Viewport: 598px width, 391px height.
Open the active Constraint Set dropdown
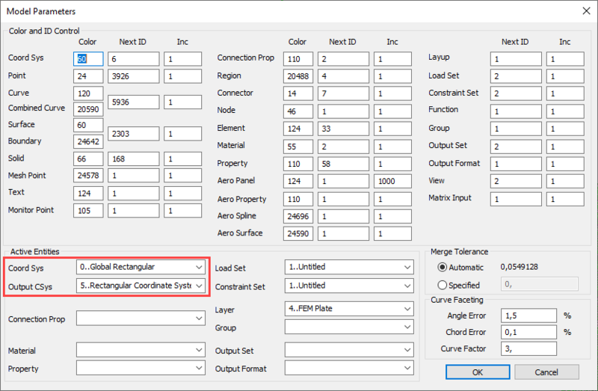tap(349, 286)
